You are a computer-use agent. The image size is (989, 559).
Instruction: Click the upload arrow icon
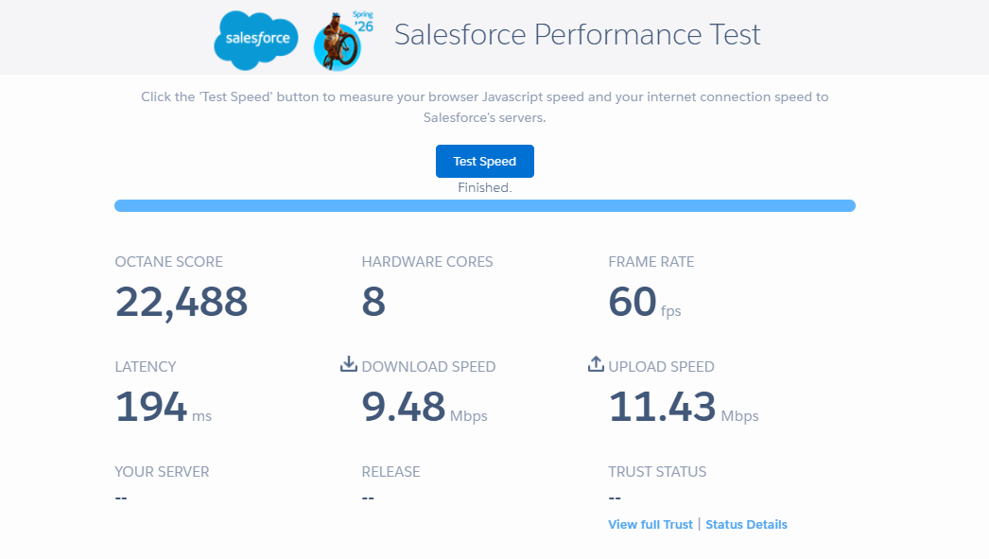(x=596, y=364)
